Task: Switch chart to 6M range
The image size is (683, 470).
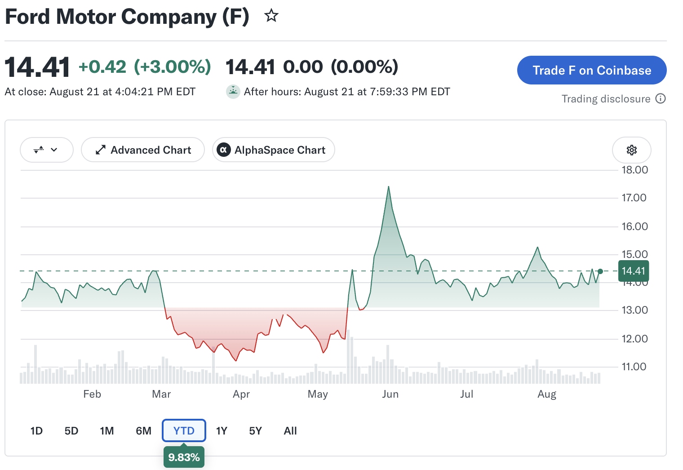Action: [144, 431]
